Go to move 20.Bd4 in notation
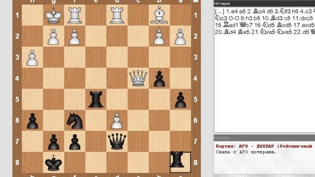315x177 pixels. 225,32
